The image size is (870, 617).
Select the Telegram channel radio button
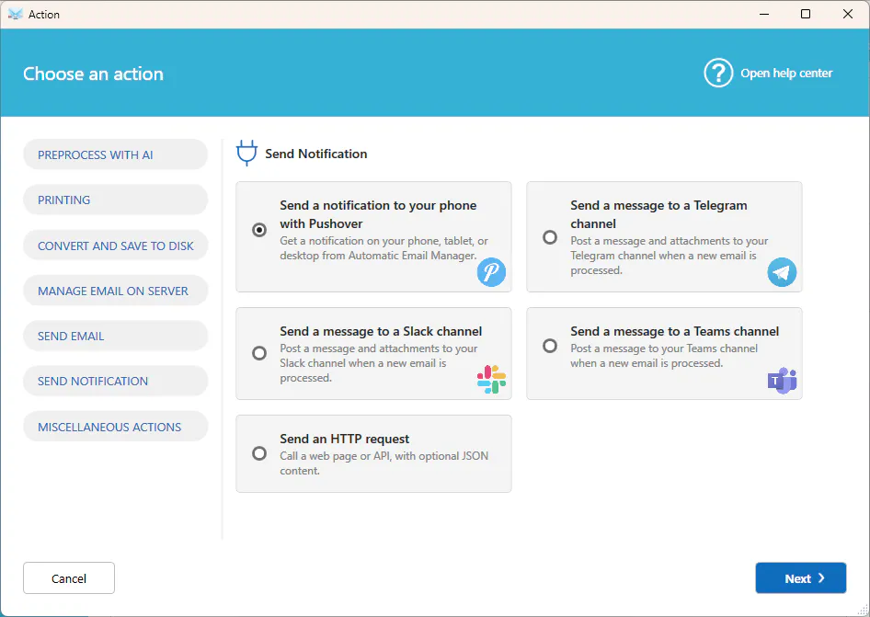click(550, 237)
